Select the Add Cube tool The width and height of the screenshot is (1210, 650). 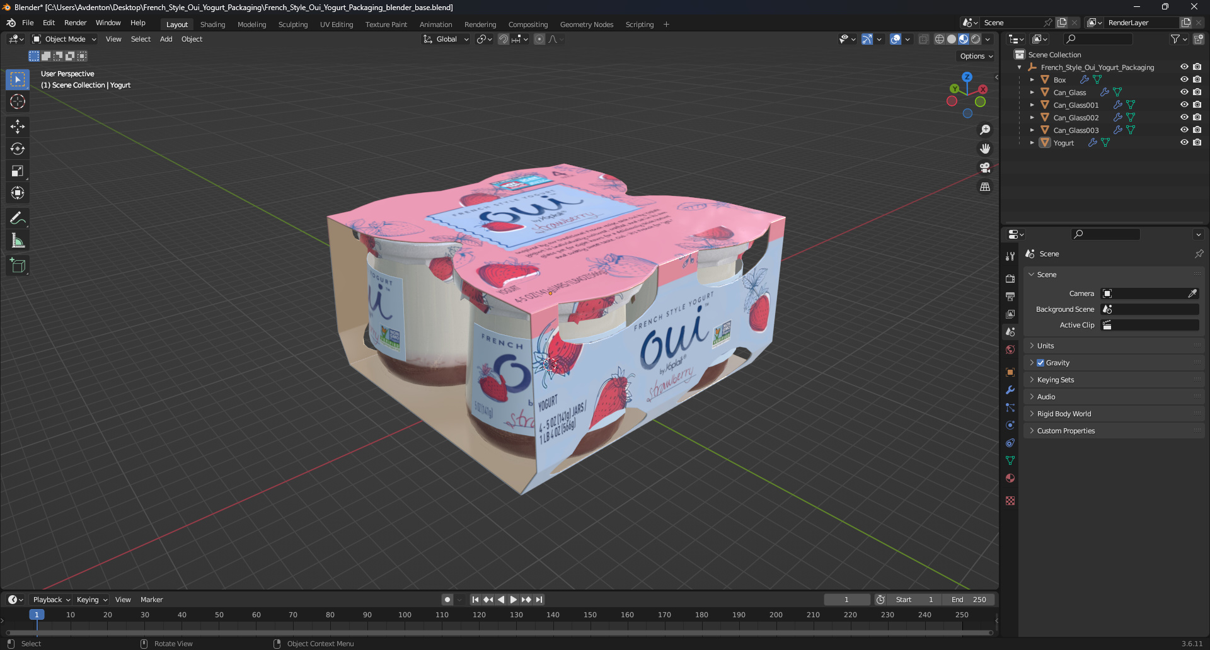click(x=18, y=265)
